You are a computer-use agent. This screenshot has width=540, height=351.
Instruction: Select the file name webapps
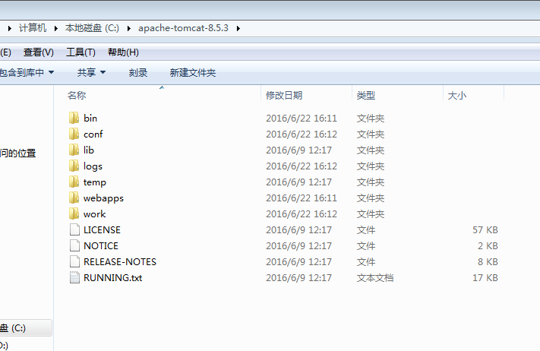103,198
